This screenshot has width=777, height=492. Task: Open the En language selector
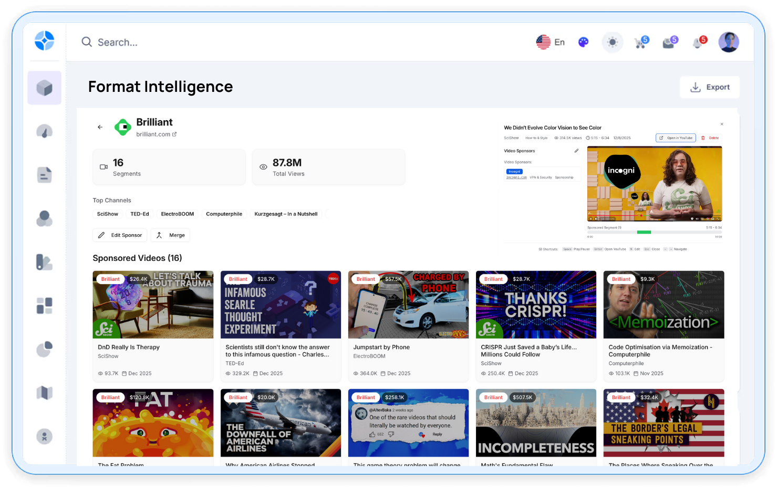pos(551,42)
